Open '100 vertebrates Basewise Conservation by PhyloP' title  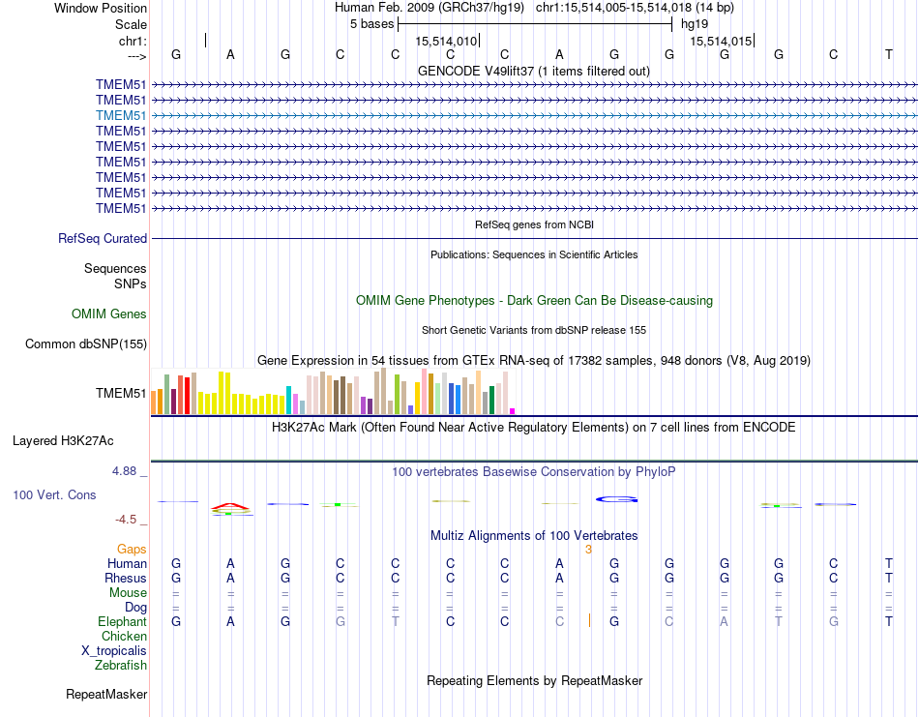(x=534, y=472)
